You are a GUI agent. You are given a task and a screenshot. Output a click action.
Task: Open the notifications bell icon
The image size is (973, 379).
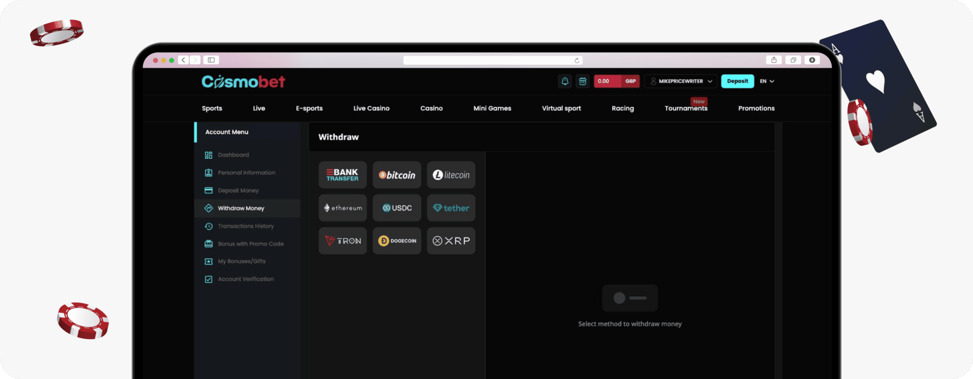(565, 81)
